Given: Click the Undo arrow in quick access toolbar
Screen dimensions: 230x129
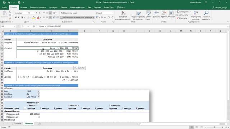Looking at the screenshot, I should [9, 3].
